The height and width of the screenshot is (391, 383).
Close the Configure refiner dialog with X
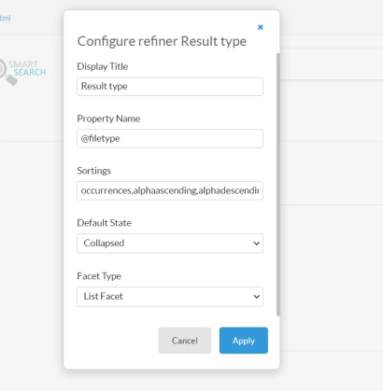coord(261,27)
